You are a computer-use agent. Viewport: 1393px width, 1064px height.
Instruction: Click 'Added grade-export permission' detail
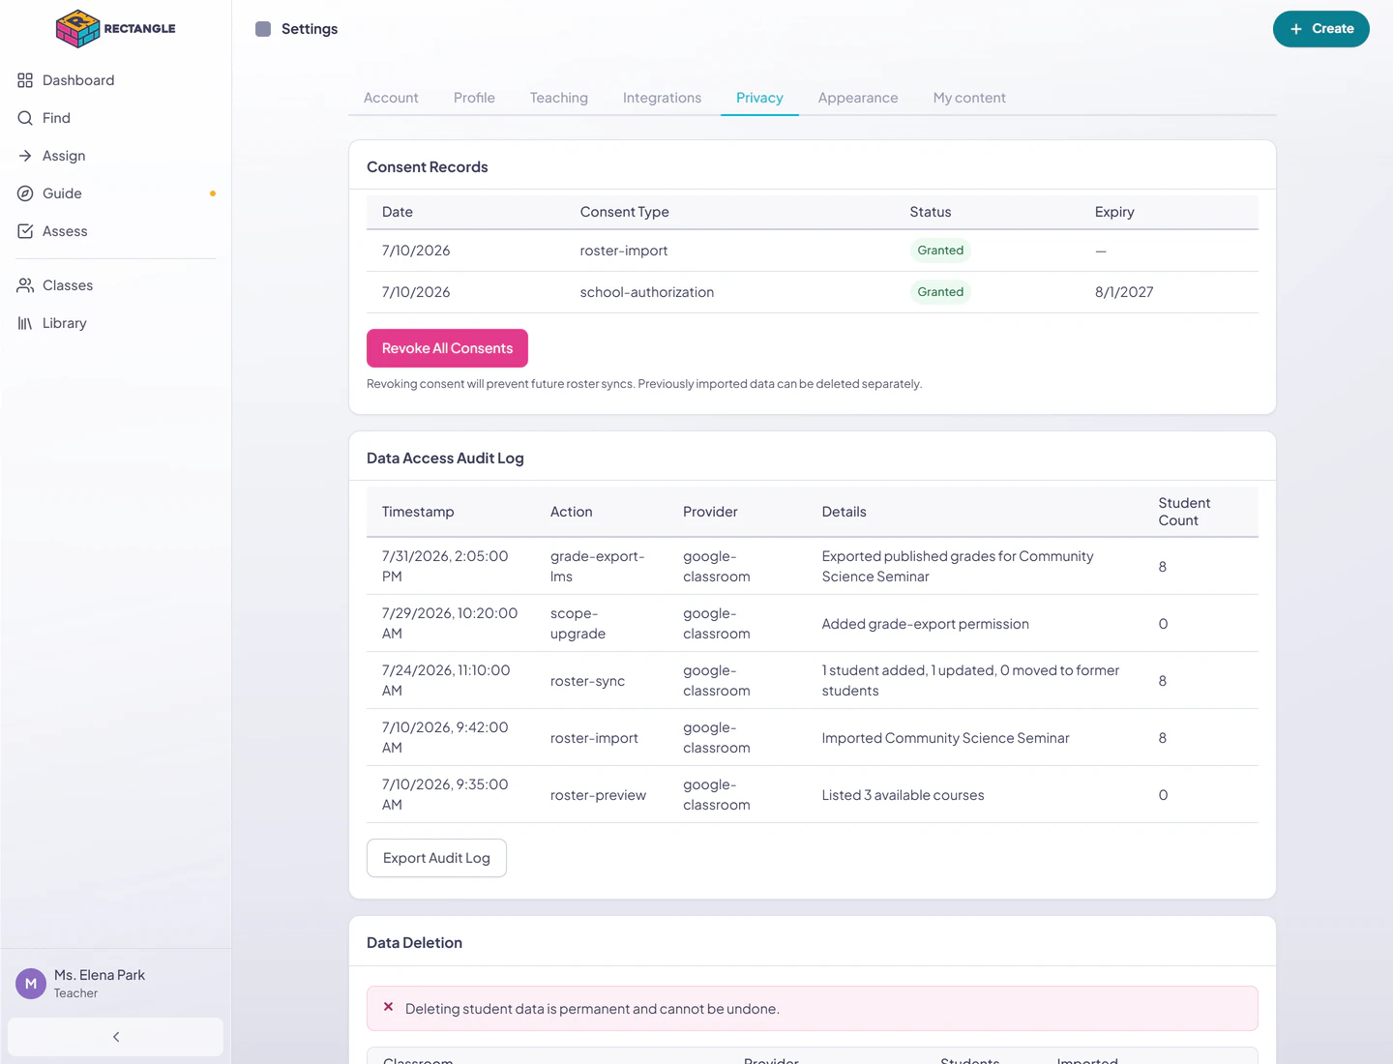pyautogui.click(x=926, y=624)
